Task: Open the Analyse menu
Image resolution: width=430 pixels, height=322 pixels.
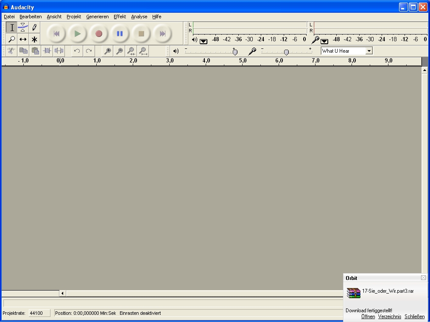Action: pos(140,17)
